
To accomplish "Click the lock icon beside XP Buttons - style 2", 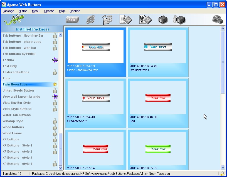I will coord(55,151).
